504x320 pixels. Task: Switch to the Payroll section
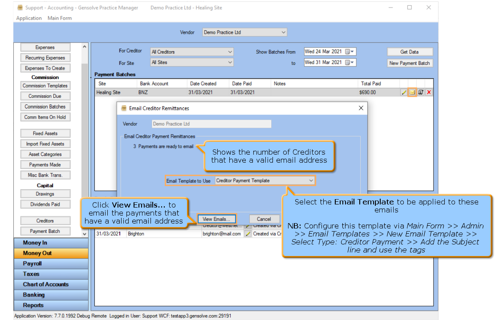pos(51,264)
